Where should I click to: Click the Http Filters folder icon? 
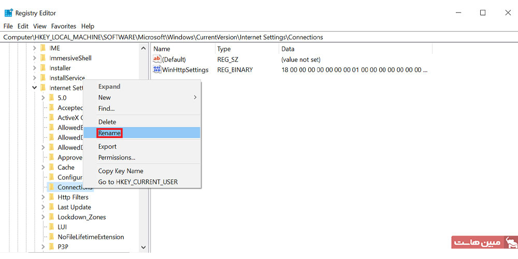[51, 197]
